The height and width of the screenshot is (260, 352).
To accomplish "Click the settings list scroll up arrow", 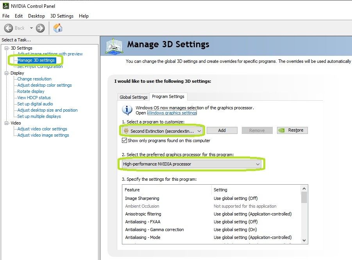I will pos(304,189).
